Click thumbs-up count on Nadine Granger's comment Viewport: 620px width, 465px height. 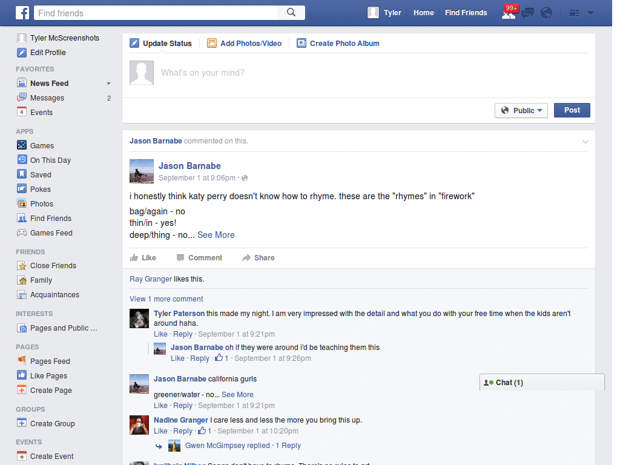click(205, 430)
